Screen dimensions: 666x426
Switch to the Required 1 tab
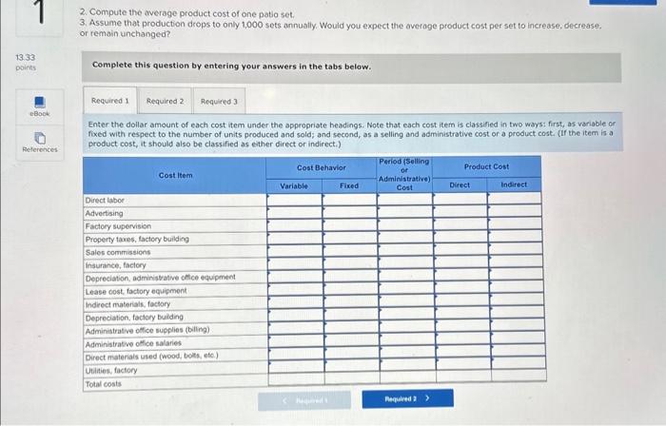(x=110, y=101)
